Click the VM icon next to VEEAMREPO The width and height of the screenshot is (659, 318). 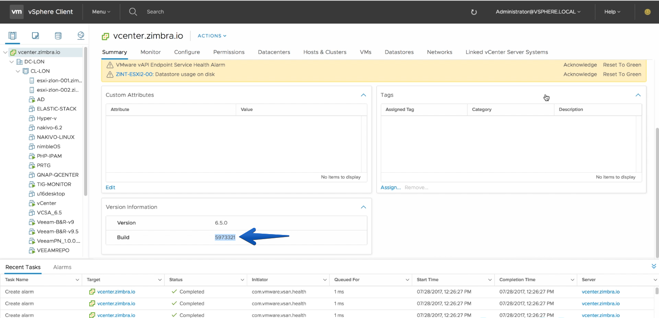[x=32, y=250]
